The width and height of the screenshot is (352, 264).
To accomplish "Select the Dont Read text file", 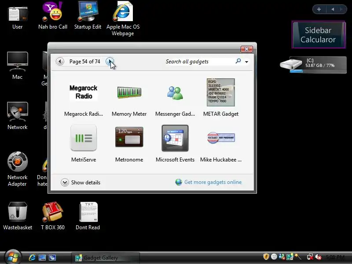I will [x=88, y=216].
